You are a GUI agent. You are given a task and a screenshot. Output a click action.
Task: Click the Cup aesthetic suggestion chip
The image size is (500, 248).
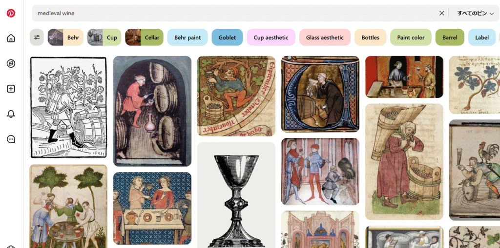(271, 37)
